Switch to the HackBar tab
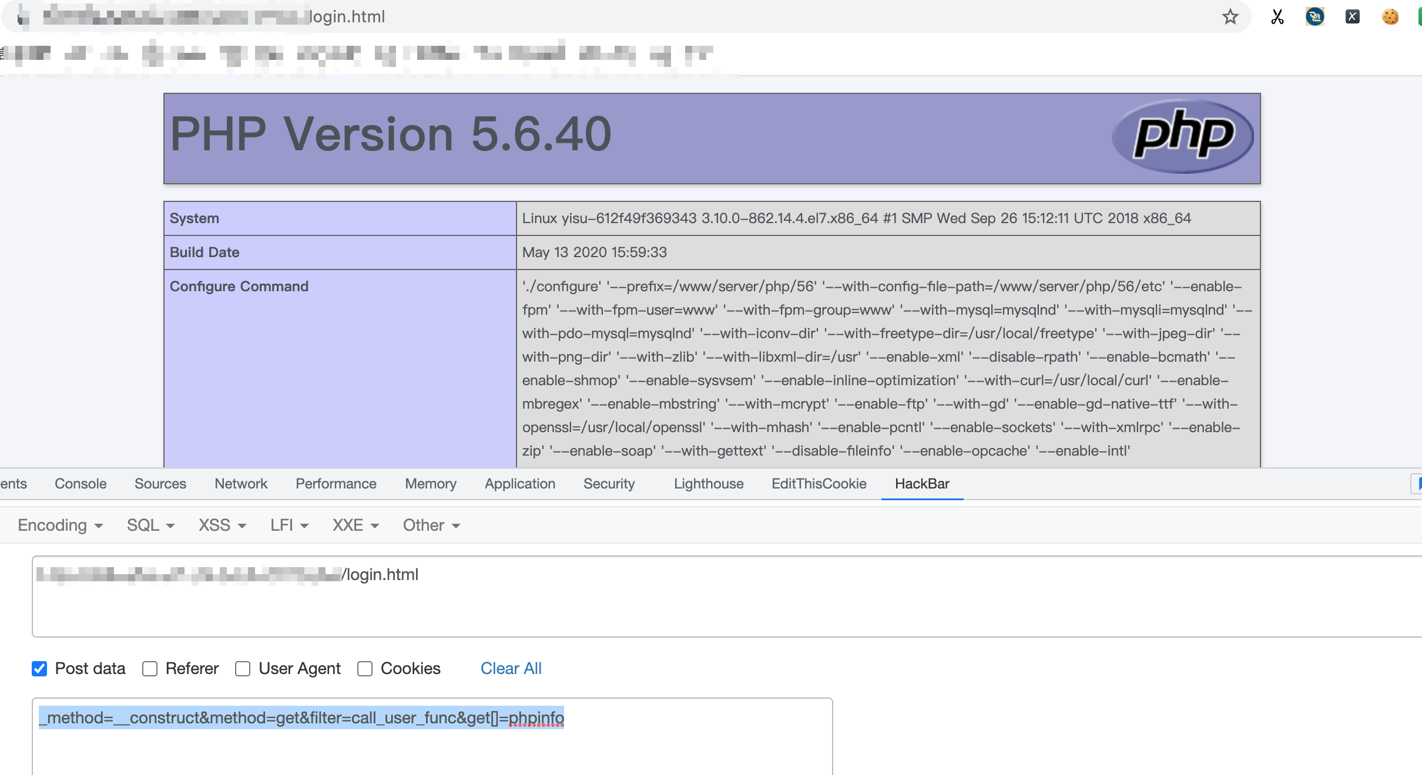This screenshot has width=1422, height=775. (x=921, y=484)
